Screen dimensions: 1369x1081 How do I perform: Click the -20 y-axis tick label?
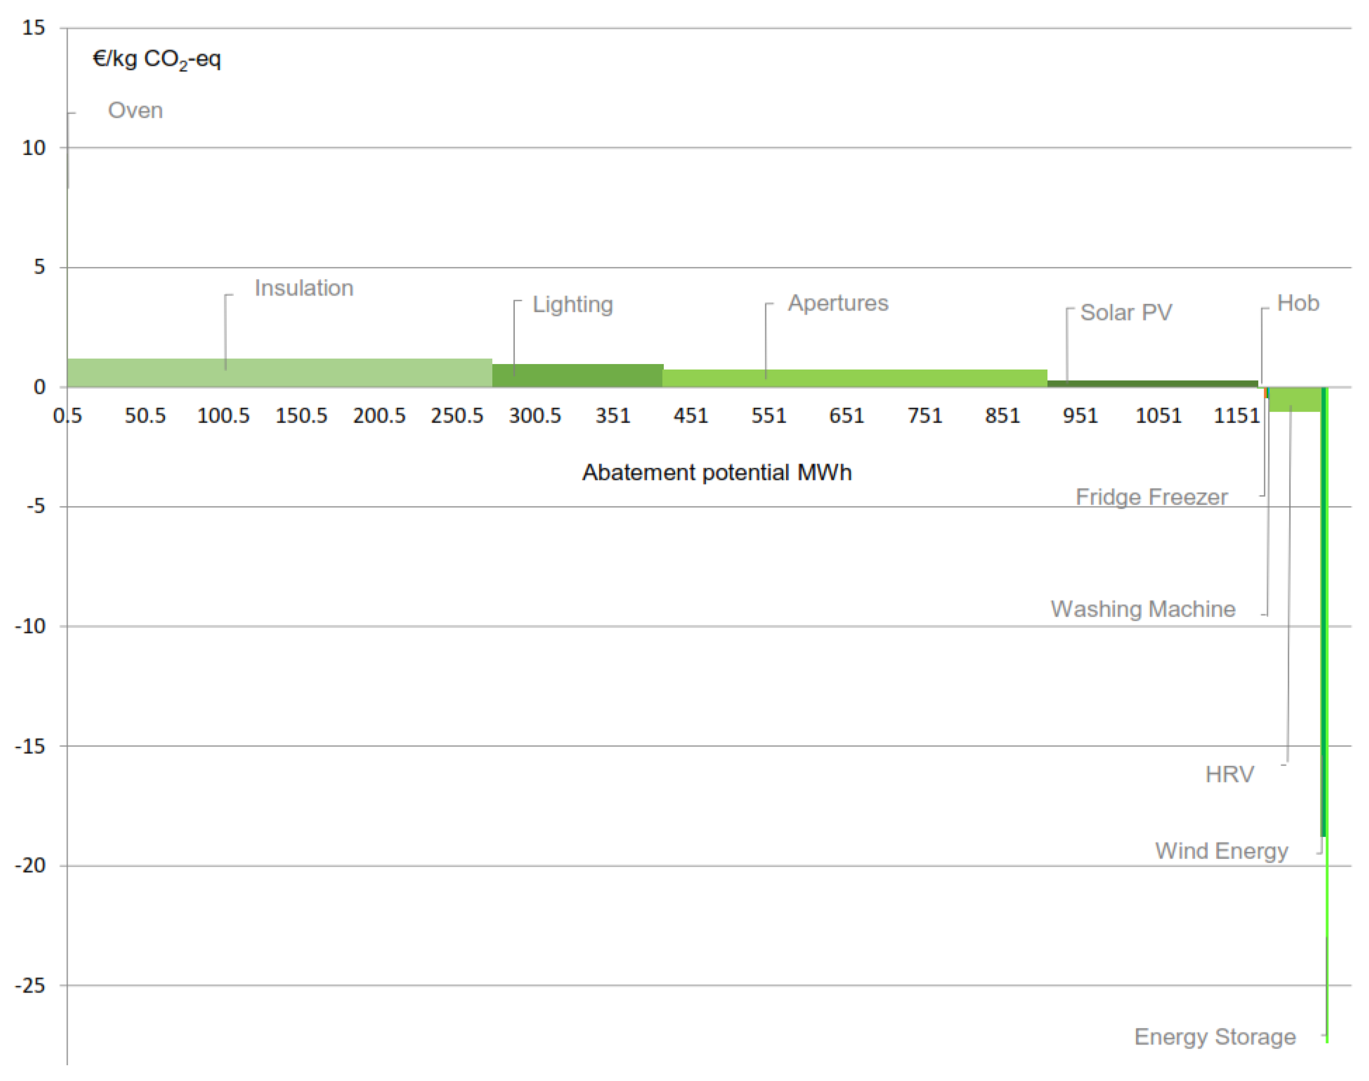[30, 865]
